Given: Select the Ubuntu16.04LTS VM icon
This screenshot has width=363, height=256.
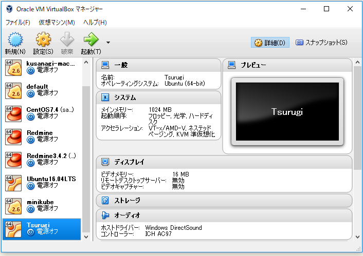Looking at the screenshot, I should coord(13,183).
